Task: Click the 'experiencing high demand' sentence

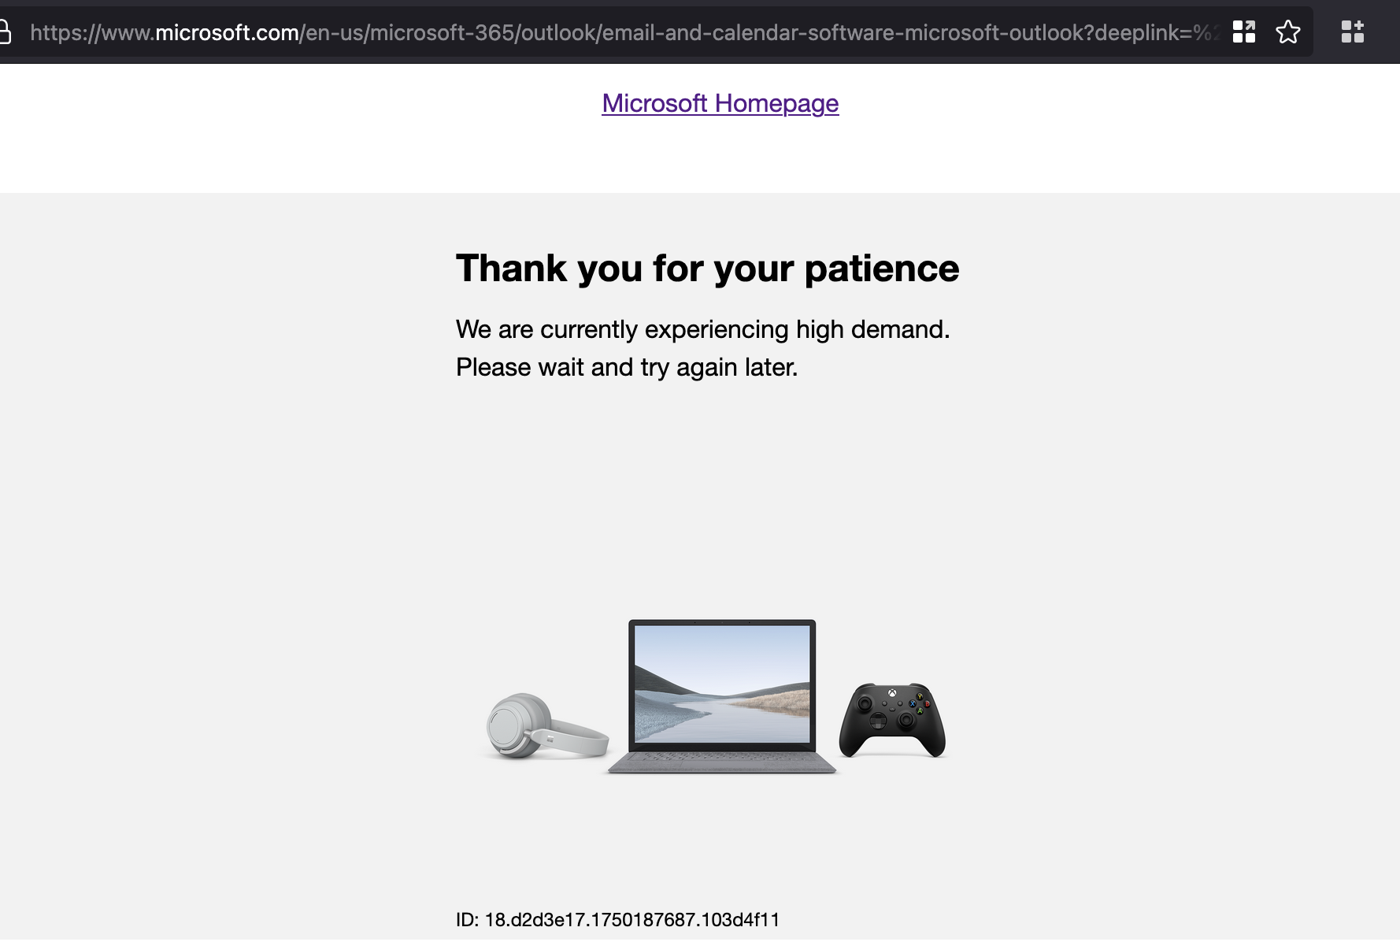Action: tap(703, 329)
